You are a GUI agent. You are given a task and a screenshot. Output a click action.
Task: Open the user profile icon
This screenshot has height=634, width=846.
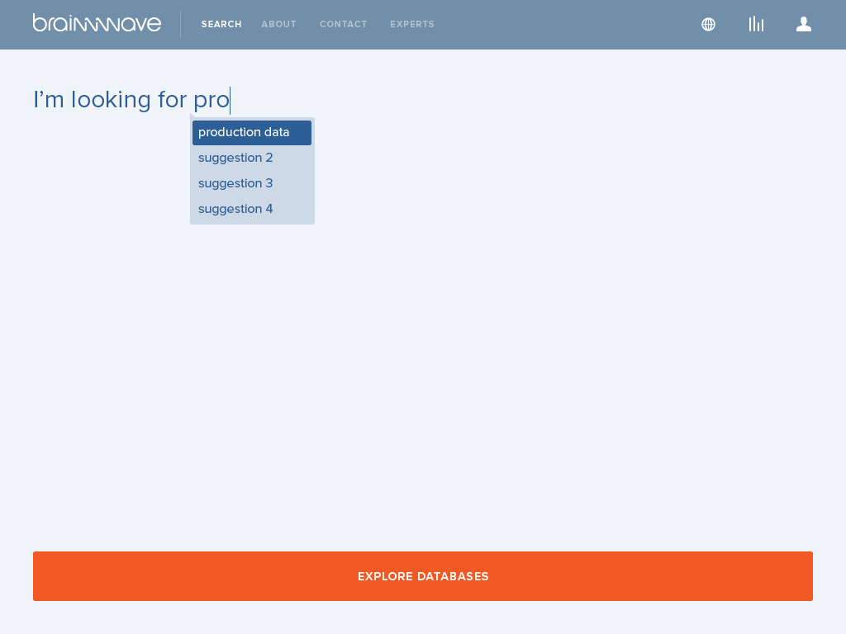pos(804,24)
